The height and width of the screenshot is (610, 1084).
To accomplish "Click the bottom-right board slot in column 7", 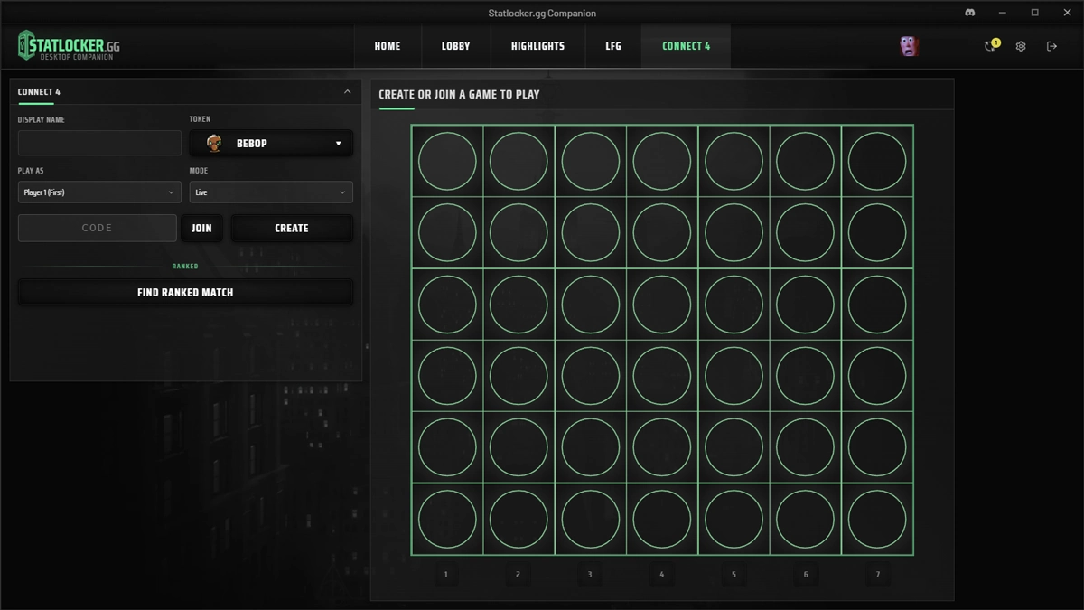I will (877, 520).
